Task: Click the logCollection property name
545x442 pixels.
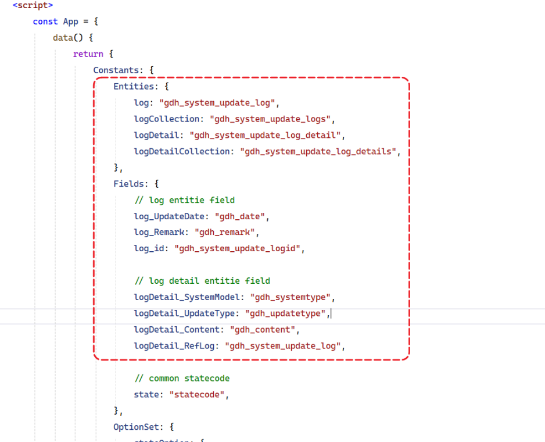Action: [x=167, y=119]
